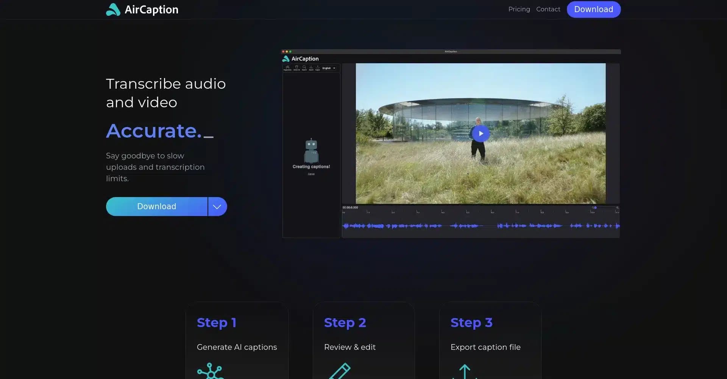Click the Step 3 Export caption file card

[490, 340]
